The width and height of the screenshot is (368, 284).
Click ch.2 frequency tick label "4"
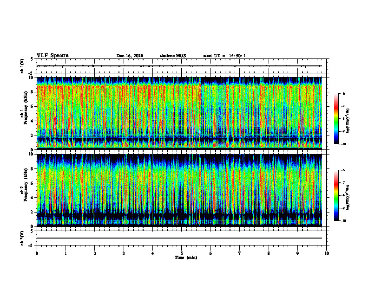tap(32, 198)
